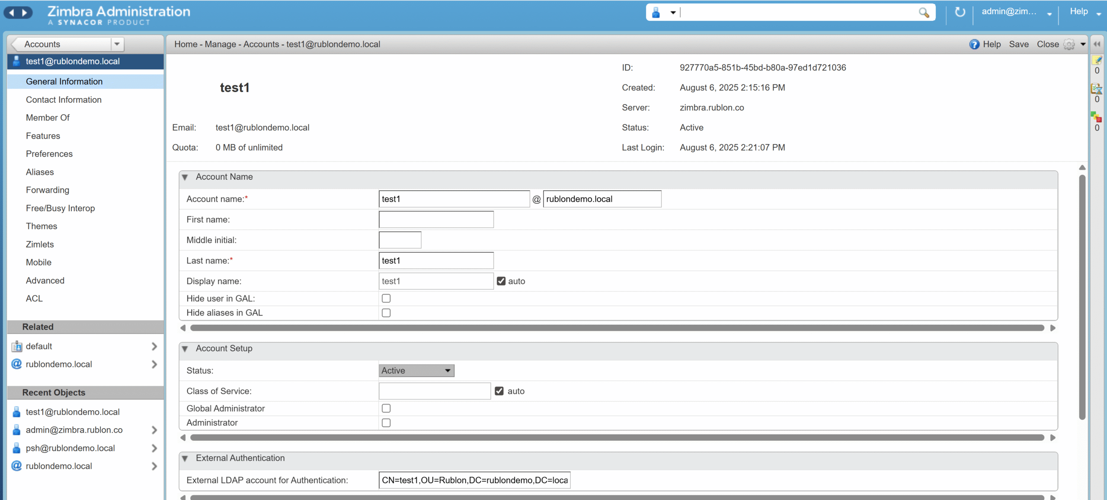Open default COS related item icon
1107x500 pixels.
(16, 346)
